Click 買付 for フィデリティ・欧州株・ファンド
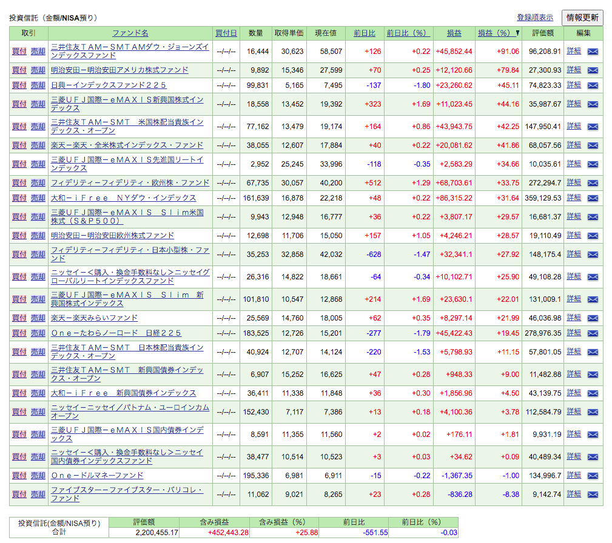Viewport: 612px width, 543px height. tap(19, 182)
